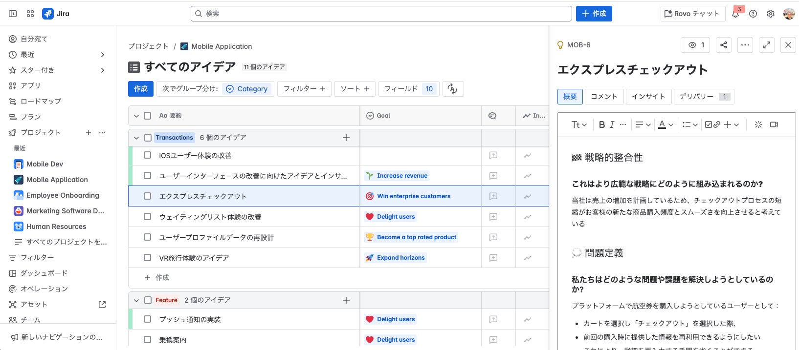Collapse the Transactions group
The height and width of the screenshot is (350, 799).
point(136,138)
